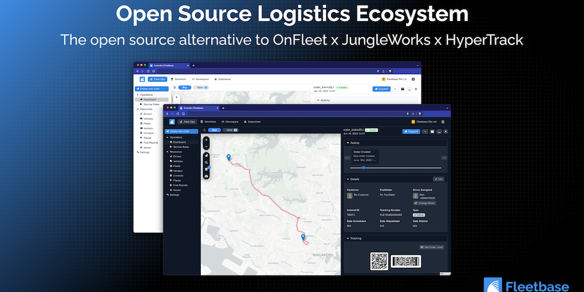Click the window icon beside the more-options button
Image resolution: width=584 pixels, height=292 pixels.
click(432, 132)
